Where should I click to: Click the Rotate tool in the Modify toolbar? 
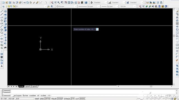(177, 30)
